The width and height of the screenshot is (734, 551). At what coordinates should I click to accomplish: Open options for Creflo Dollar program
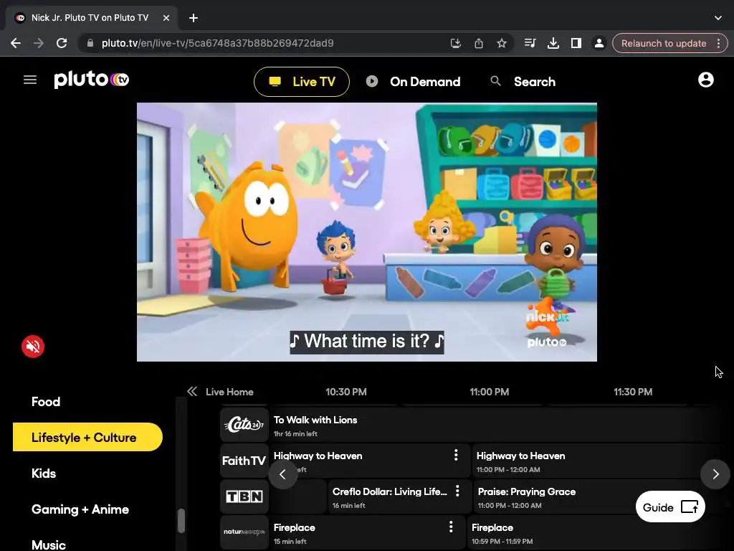[x=457, y=491]
